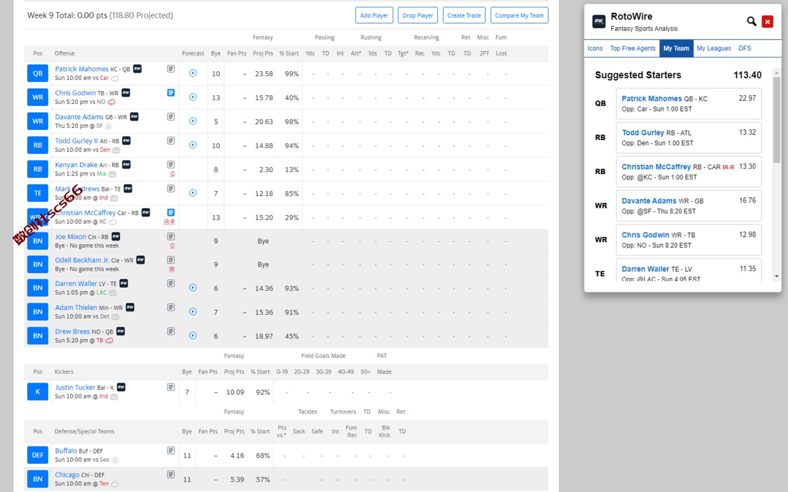Open notes icon for Chicago defense

171,475
